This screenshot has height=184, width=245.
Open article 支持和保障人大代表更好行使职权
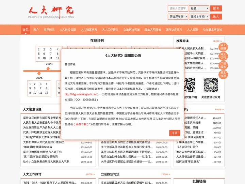[x=44, y=142]
